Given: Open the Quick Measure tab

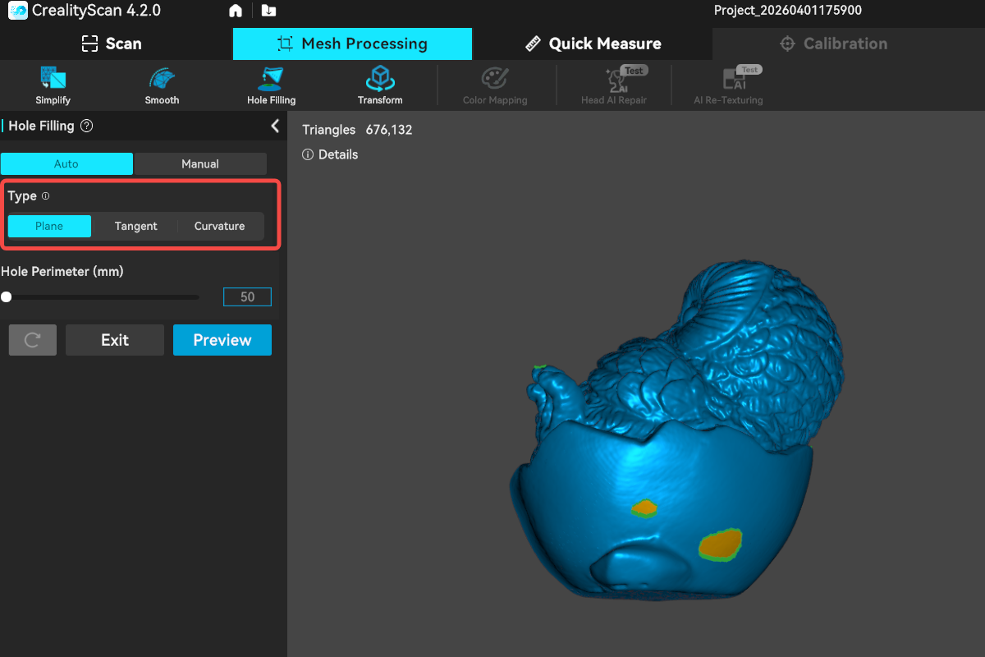Looking at the screenshot, I should click(x=593, y=44).
